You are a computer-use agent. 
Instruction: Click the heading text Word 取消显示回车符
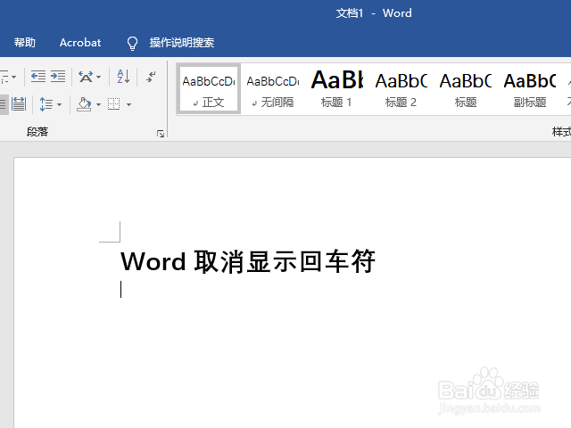coord(248,261)
